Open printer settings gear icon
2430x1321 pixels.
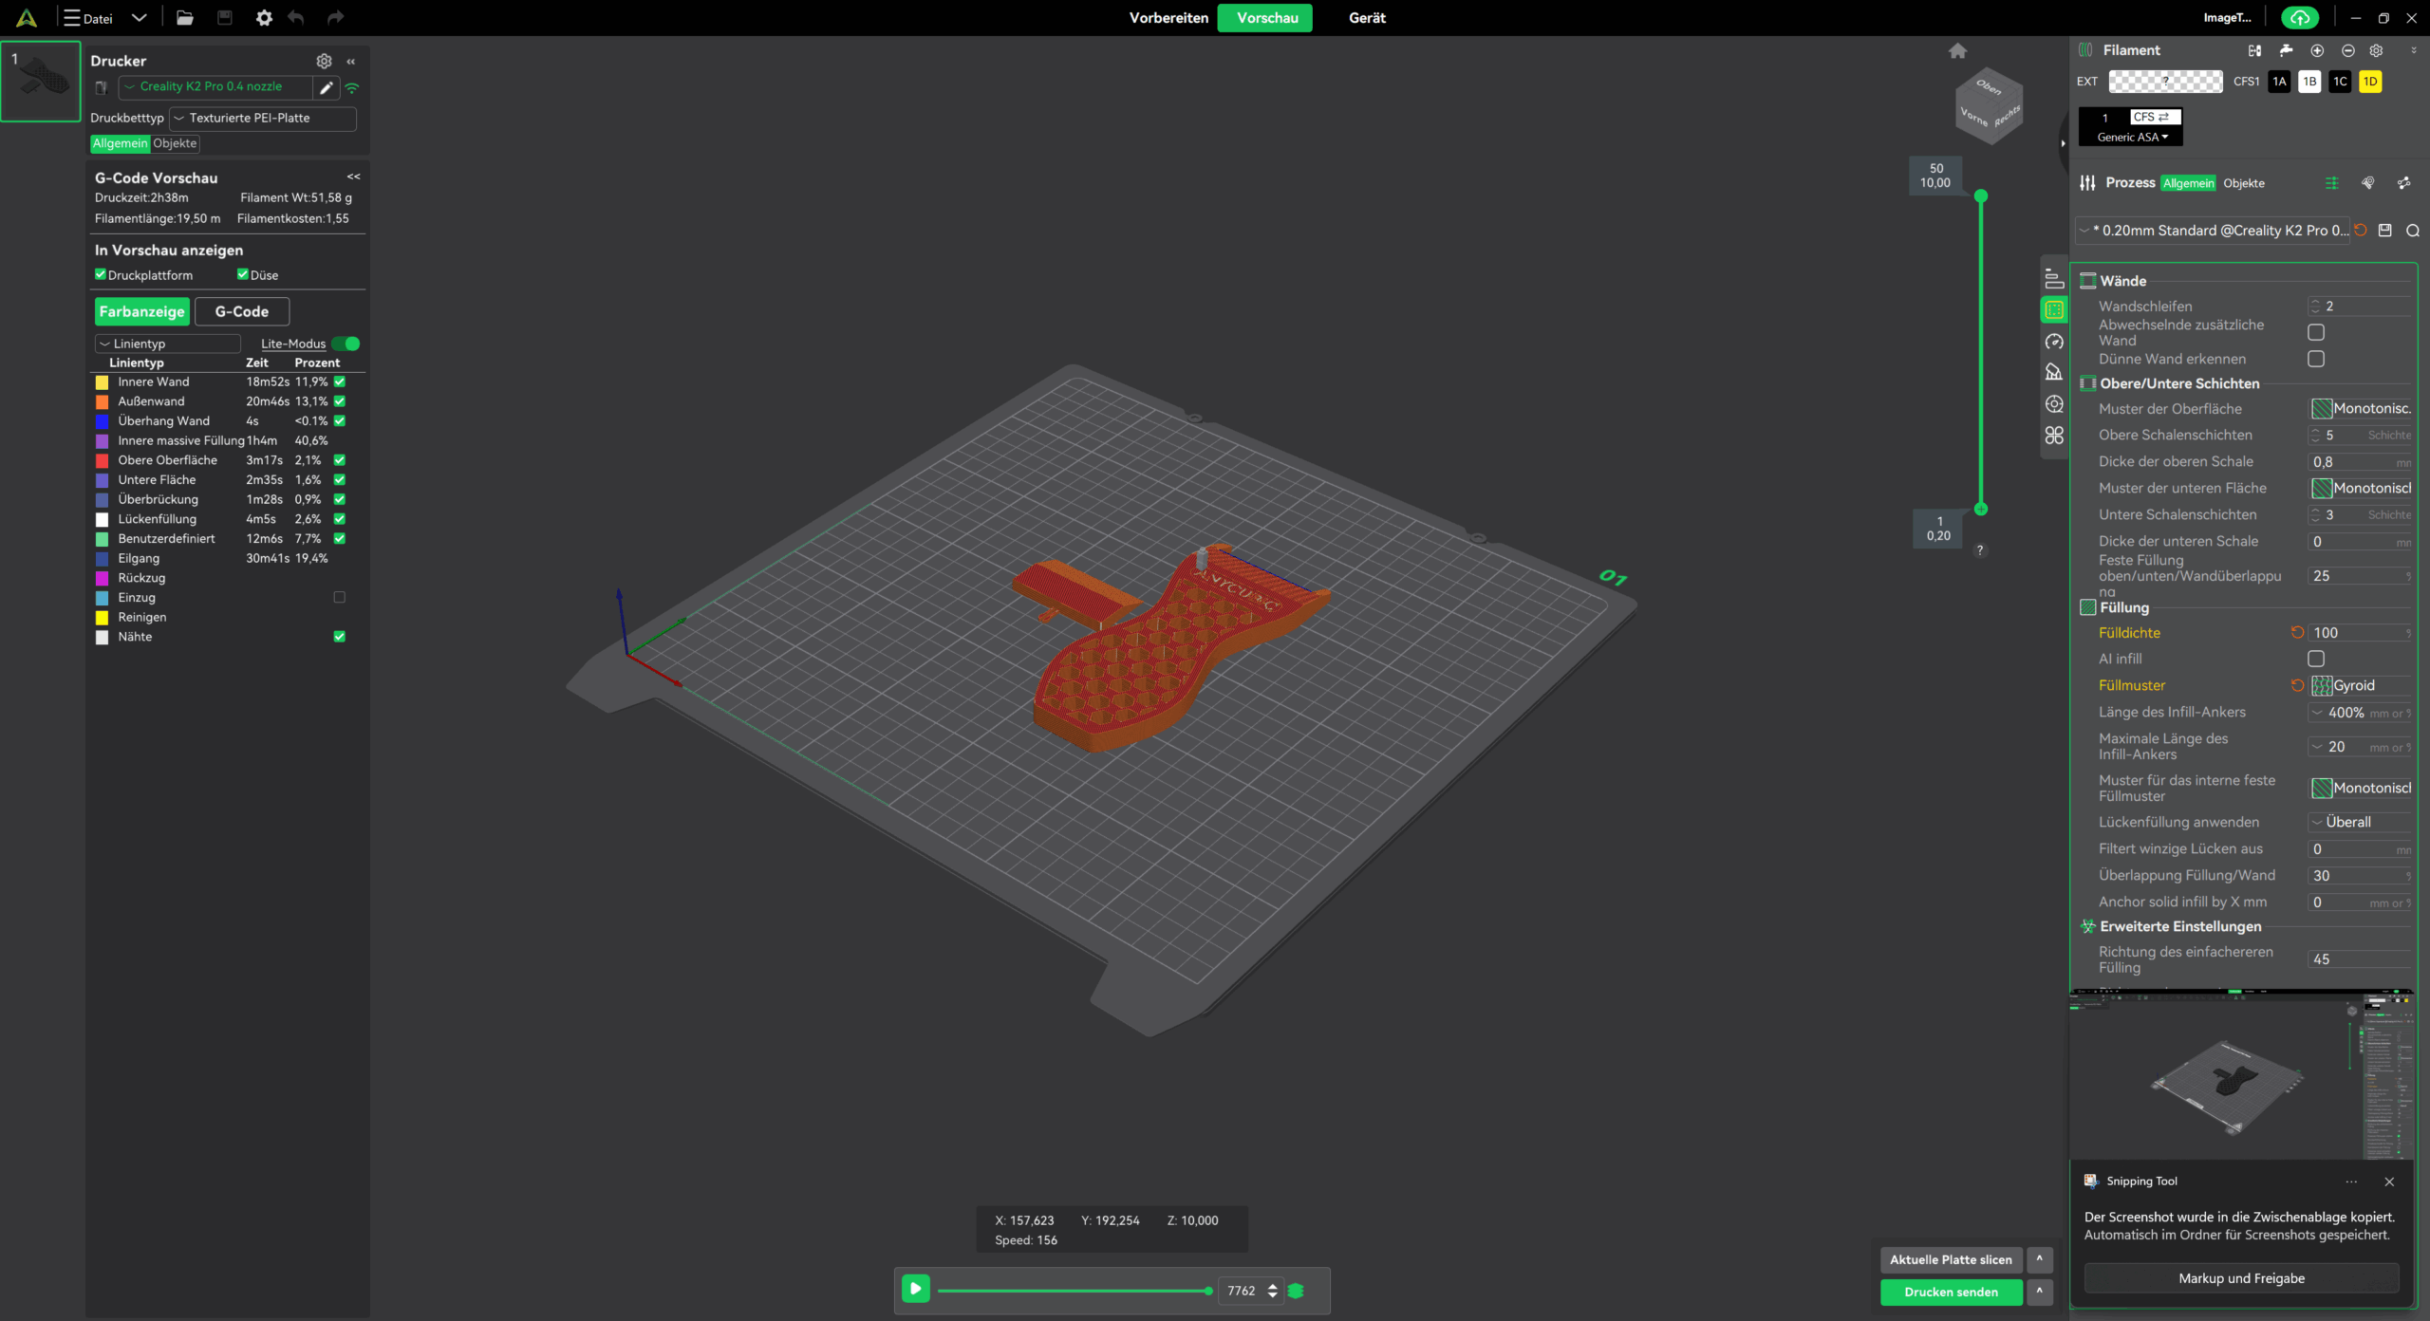[324, 61]
